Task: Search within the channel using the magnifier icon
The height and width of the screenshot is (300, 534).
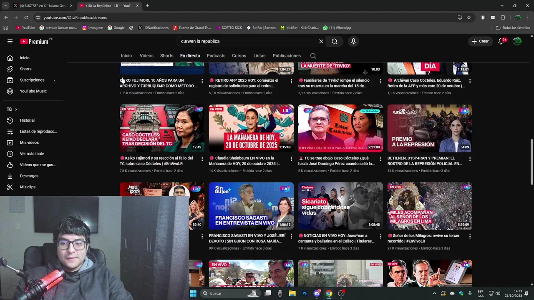Action: 313,56
